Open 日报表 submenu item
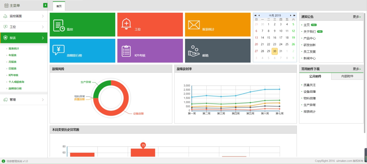Image resolution: width=367 pixels, height=164 pixels. point(12,68)
